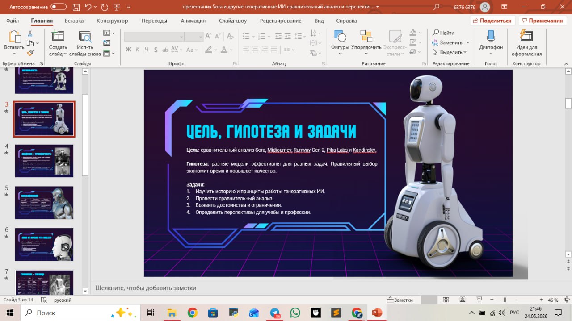Click the Вставить clipboard paste icon
Image resolution: width=572 pixels, height=321 pixels.
coord(14,37)
